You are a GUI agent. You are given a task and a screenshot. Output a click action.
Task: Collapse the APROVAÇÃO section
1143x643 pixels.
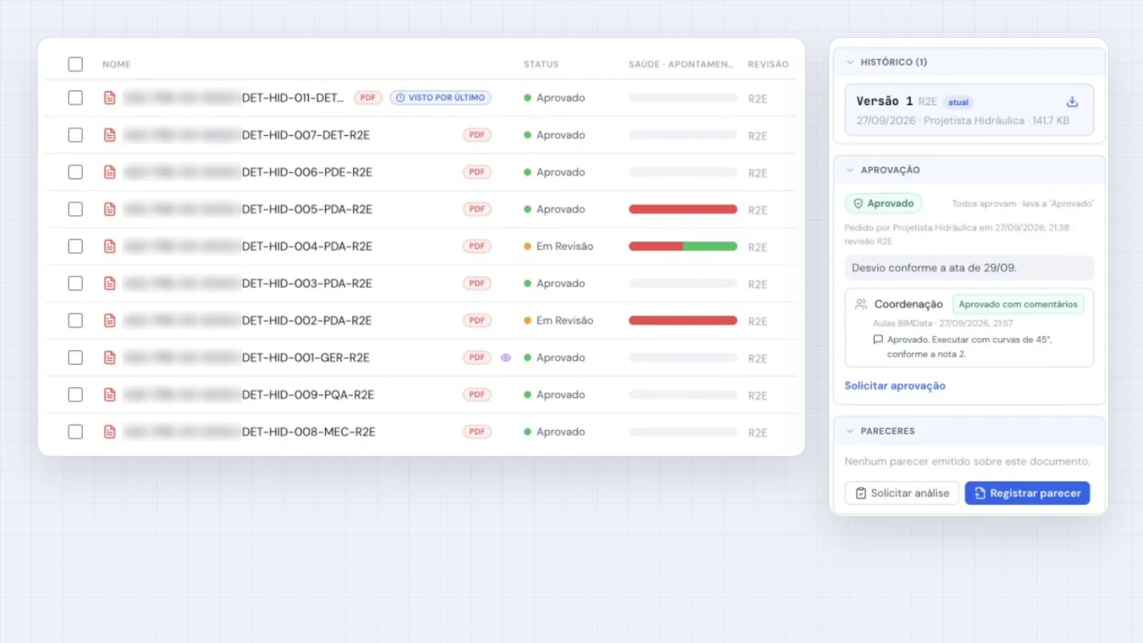click(x=850, y=170)
